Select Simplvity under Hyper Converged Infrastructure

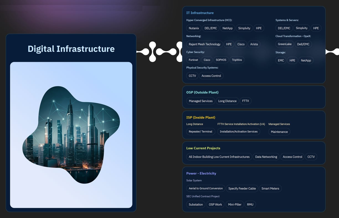pyautogui.click(x=244, y=28)
